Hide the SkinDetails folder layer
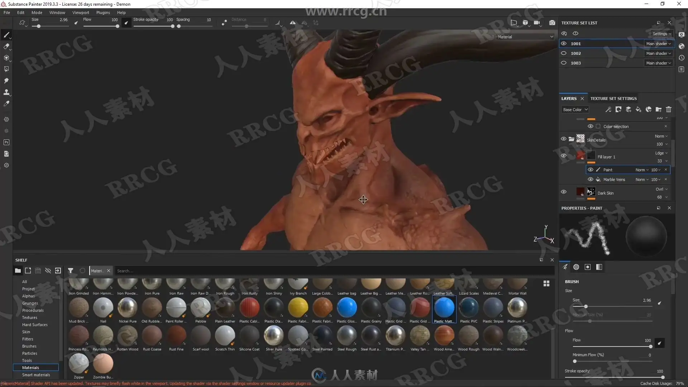This screenshot has height=387, width=688. [564, 139]
